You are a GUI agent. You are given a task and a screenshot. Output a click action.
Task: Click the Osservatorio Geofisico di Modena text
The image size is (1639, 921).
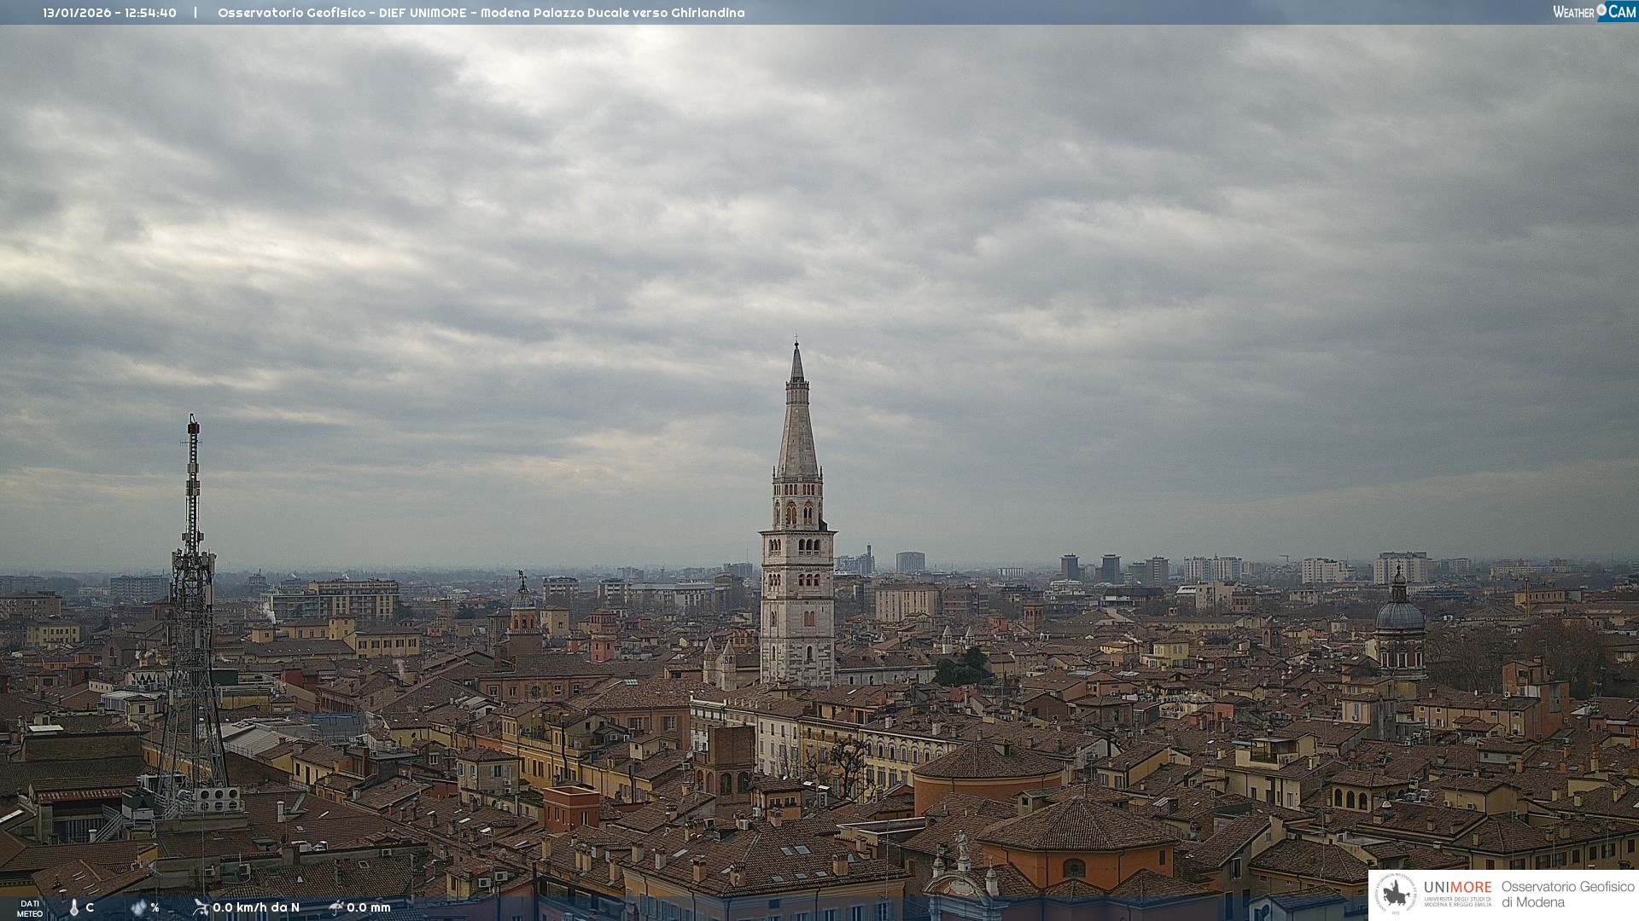click(x=1567, y=895)
